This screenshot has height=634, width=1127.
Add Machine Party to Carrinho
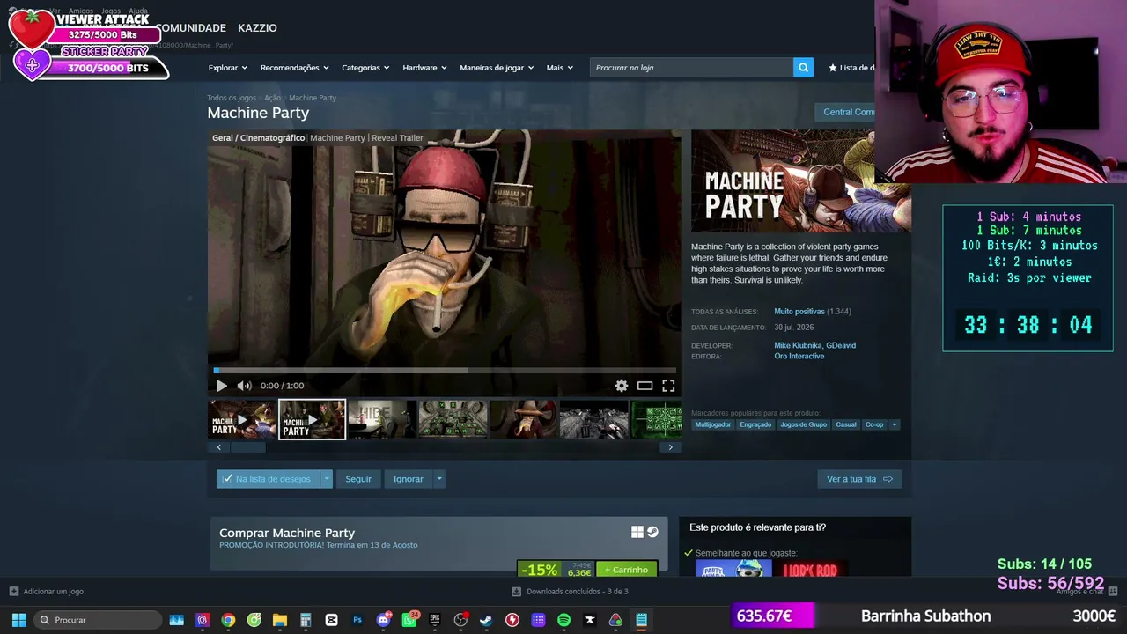(x=626, y=570)
